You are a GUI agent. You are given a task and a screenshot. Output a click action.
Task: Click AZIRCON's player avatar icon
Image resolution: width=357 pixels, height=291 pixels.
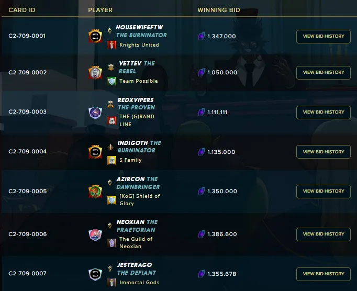95,191
